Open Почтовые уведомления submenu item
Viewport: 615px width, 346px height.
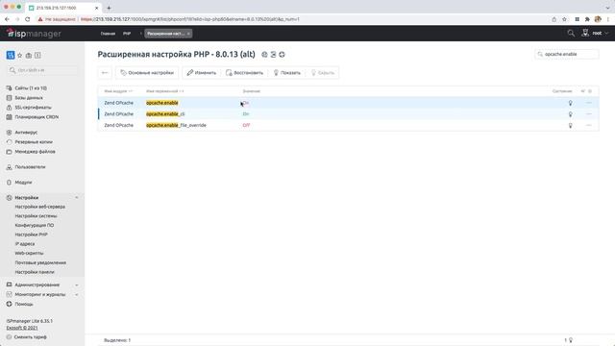40,262
